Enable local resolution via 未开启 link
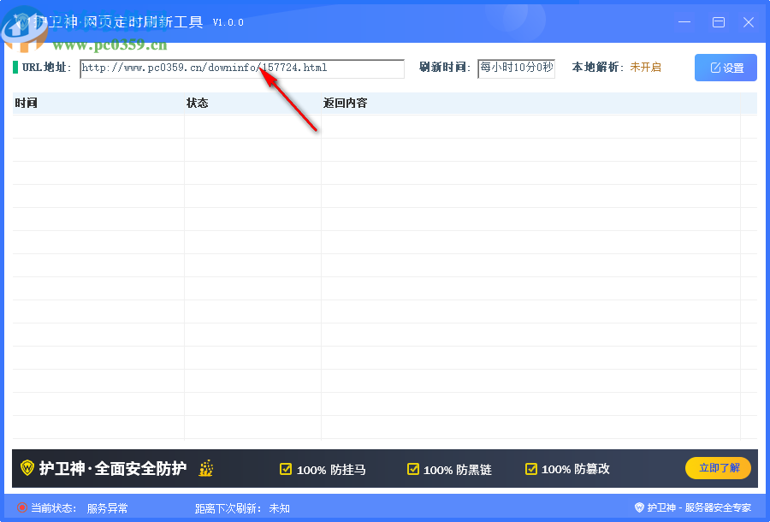770x522 pixels. 643,67
